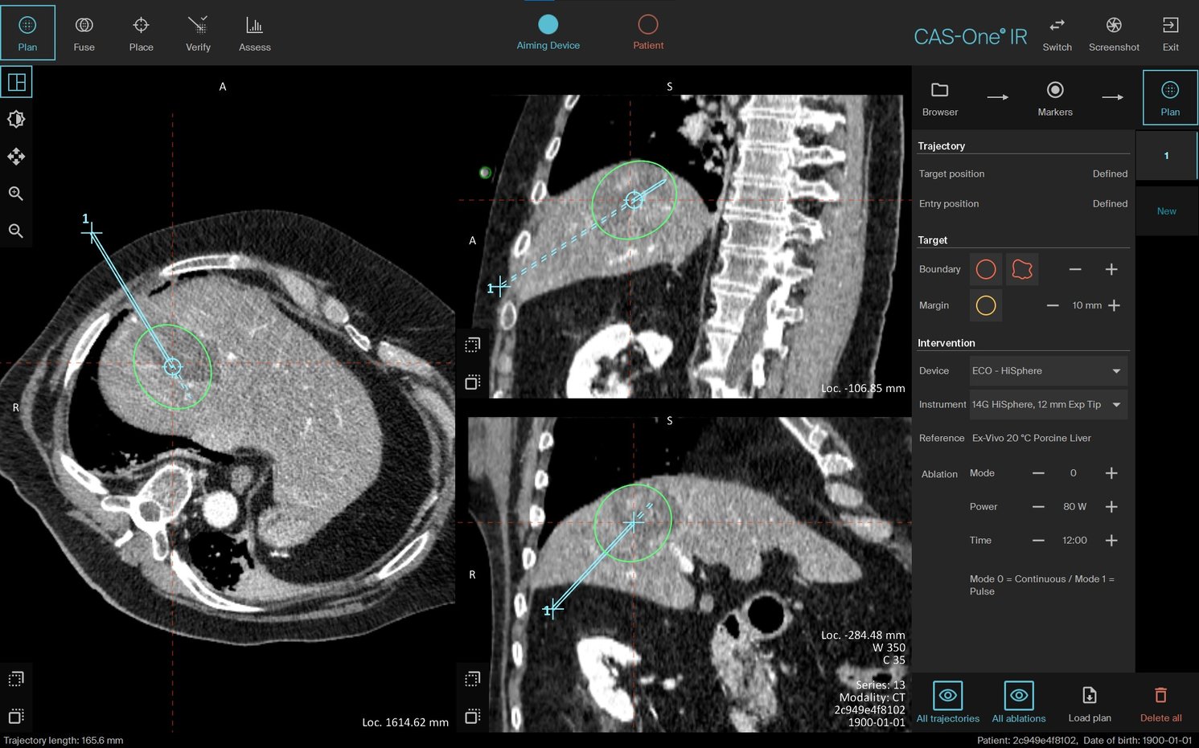Click axial view maximize icon
The image size is (1199, 748).
(16, 716)
